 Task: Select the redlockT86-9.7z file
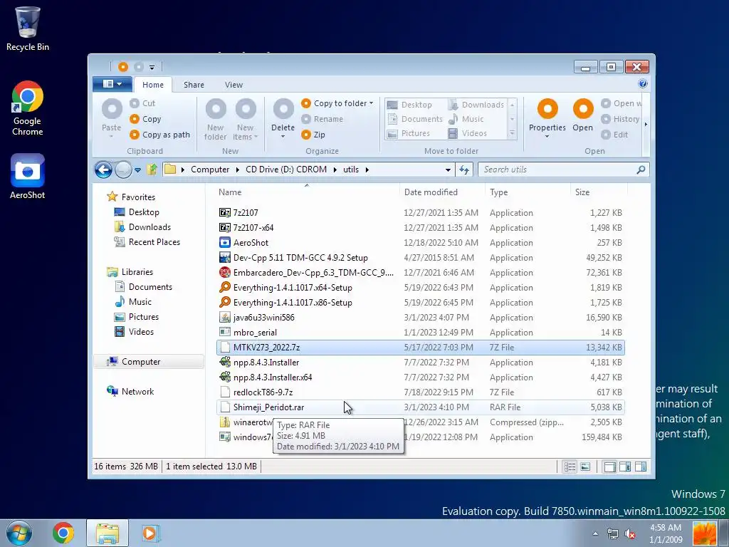[420, 392]
